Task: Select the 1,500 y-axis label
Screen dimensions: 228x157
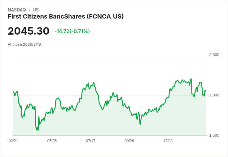Action: click(x=214, y=135)
